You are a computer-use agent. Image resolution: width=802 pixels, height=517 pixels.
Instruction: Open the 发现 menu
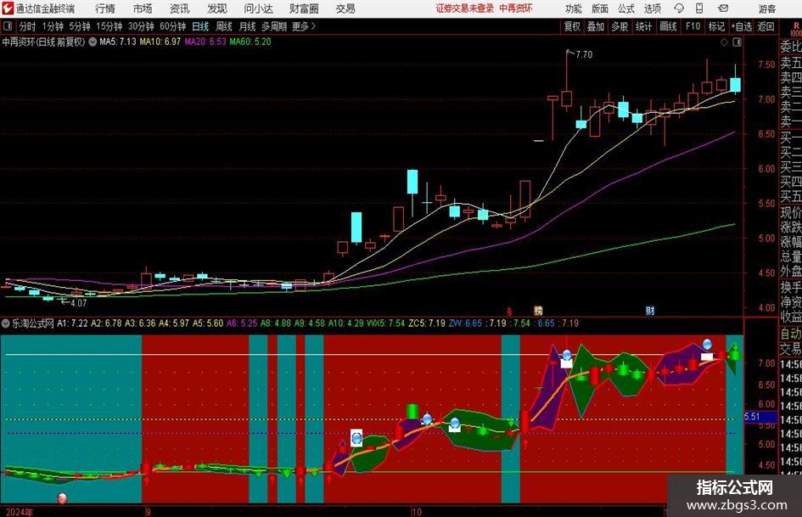coord(217,8)
